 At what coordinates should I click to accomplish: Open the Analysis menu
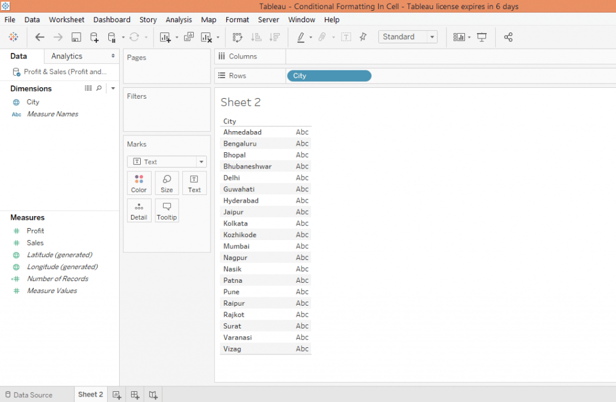[x=179, y=20]
